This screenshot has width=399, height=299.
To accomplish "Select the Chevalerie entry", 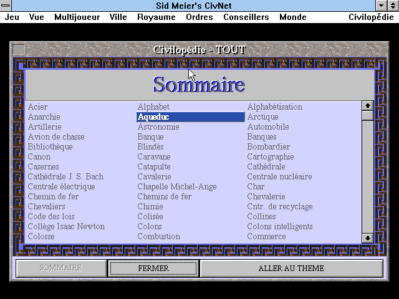I will point(266,197).
